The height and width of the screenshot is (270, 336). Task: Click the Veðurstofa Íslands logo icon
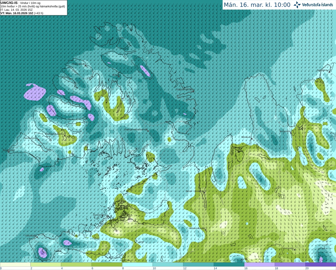297,5
